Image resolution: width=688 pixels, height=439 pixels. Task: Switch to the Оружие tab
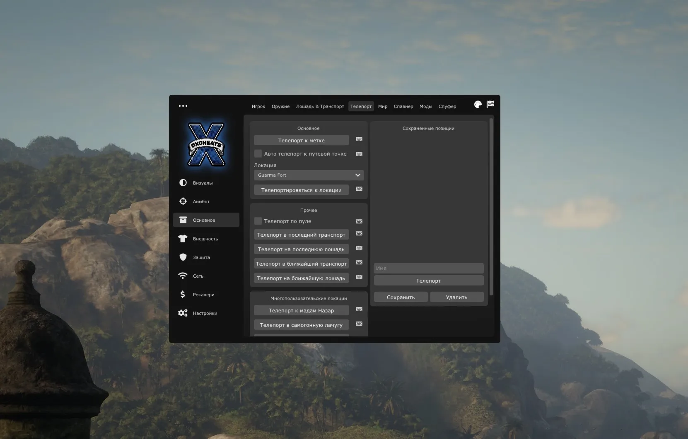coord(280,106)
